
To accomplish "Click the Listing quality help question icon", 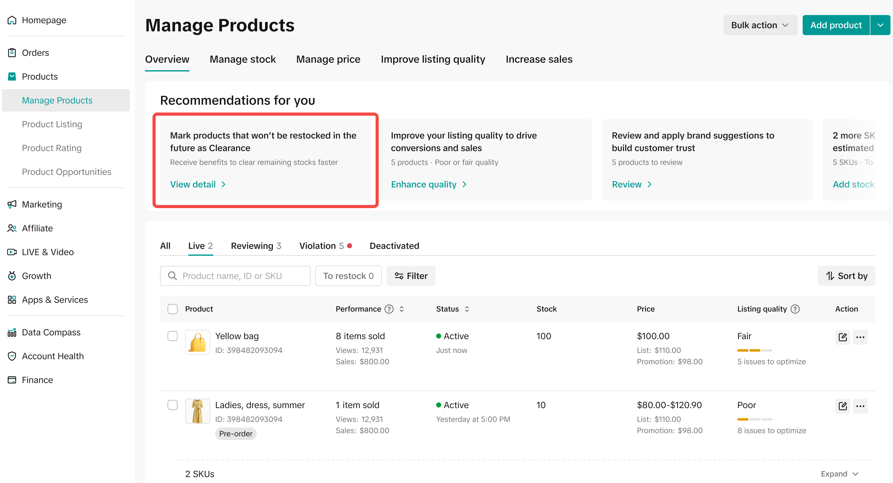I will point(795,309).
